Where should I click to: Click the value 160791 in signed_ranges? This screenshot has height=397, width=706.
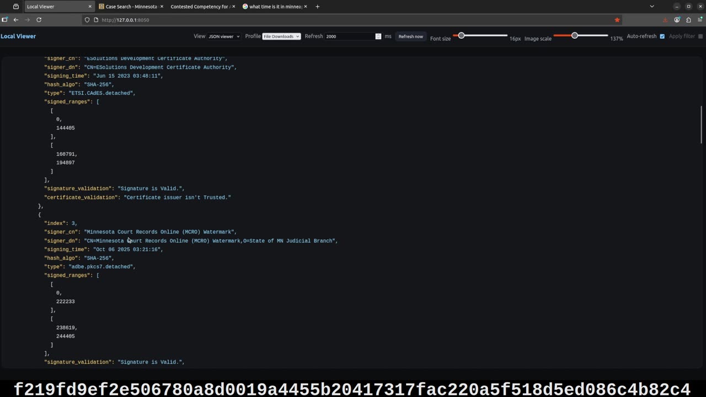(66, 154)
